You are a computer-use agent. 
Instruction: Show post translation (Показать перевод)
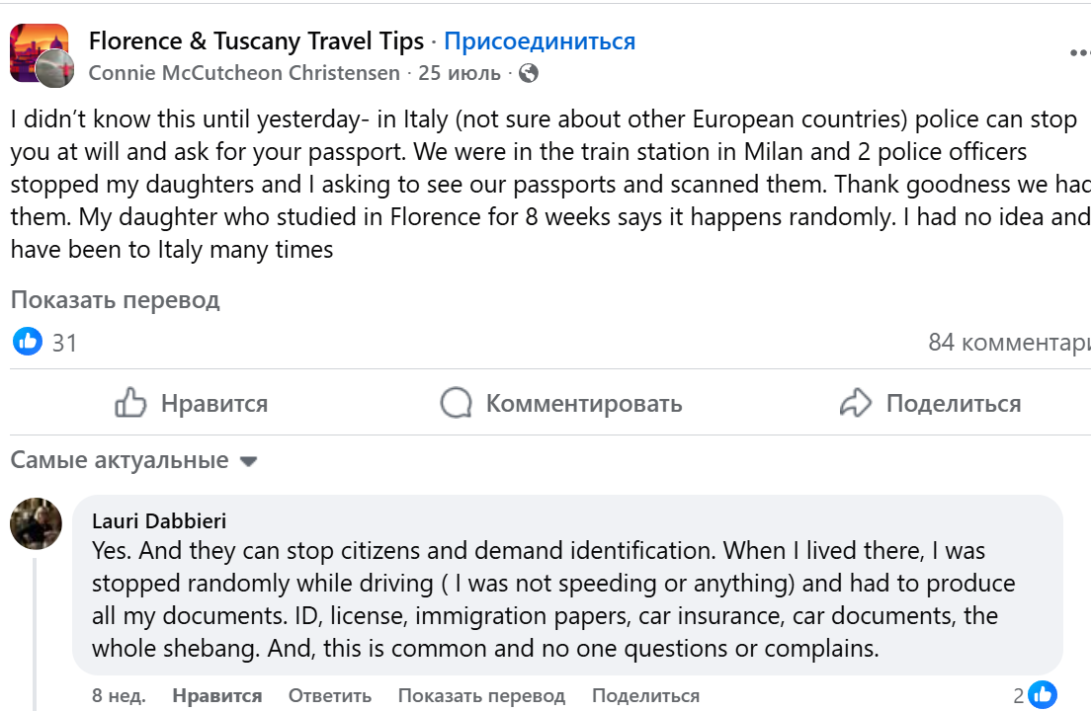tap(116, 299)
